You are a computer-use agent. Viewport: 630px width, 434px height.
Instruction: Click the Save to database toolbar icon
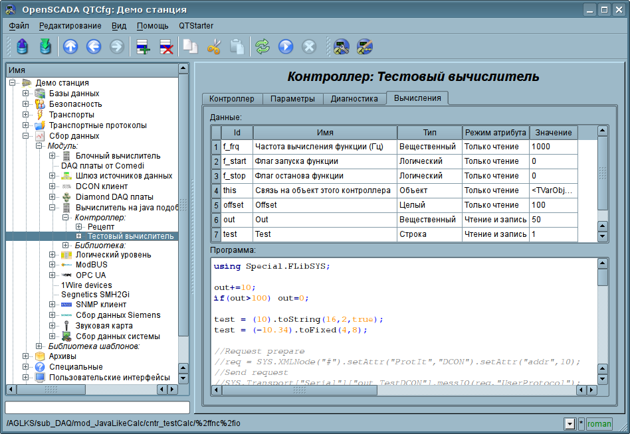pyautogui.click(x=45, y=46)
